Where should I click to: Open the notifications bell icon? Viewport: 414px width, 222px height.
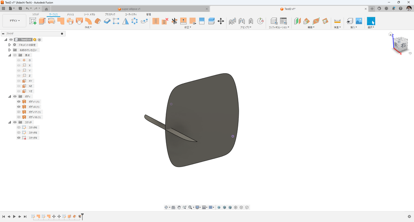click(393, 8)
